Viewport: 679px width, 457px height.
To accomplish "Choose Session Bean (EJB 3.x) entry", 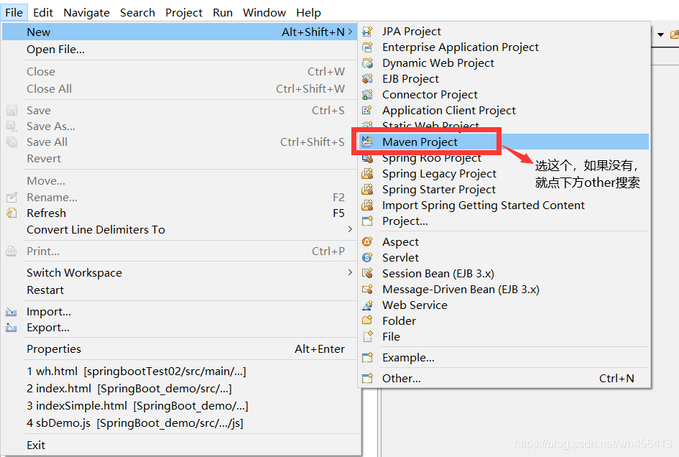I will tap(504, 273).
